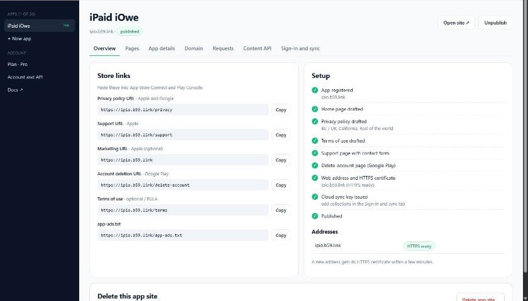Select iPaid iOwe in the sidebar
This screenshot has height=301, width=528.
pos(40,26)
